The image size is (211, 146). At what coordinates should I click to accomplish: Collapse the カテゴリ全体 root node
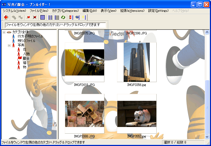4,32
